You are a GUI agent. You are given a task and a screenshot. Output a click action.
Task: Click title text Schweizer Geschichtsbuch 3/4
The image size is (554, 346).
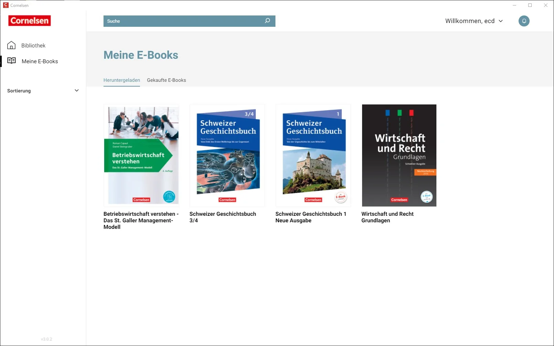point(223,217)
